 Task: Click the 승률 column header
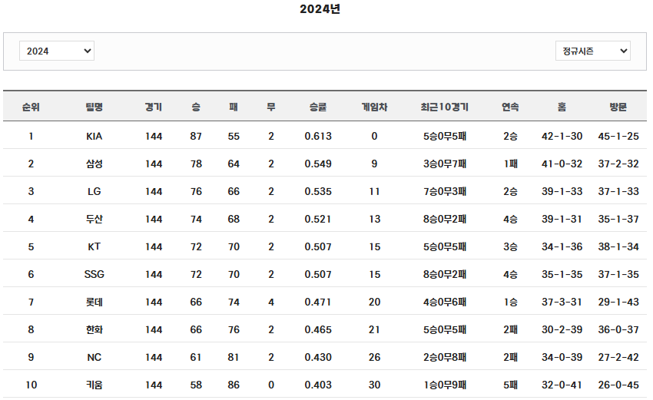point(318,107)
